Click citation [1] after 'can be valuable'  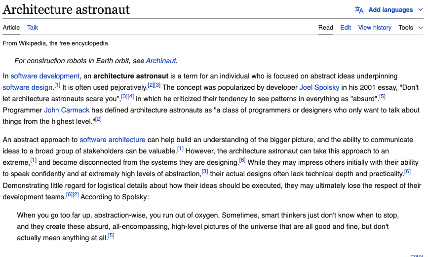[x=180, y=149]
